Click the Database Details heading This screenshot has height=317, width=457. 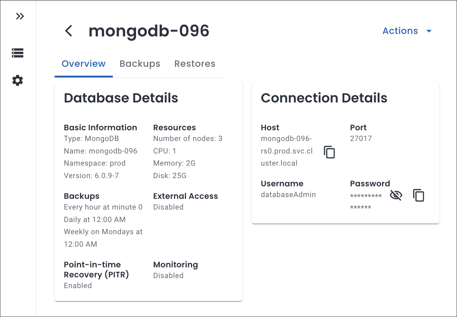(x=121, y=98)
